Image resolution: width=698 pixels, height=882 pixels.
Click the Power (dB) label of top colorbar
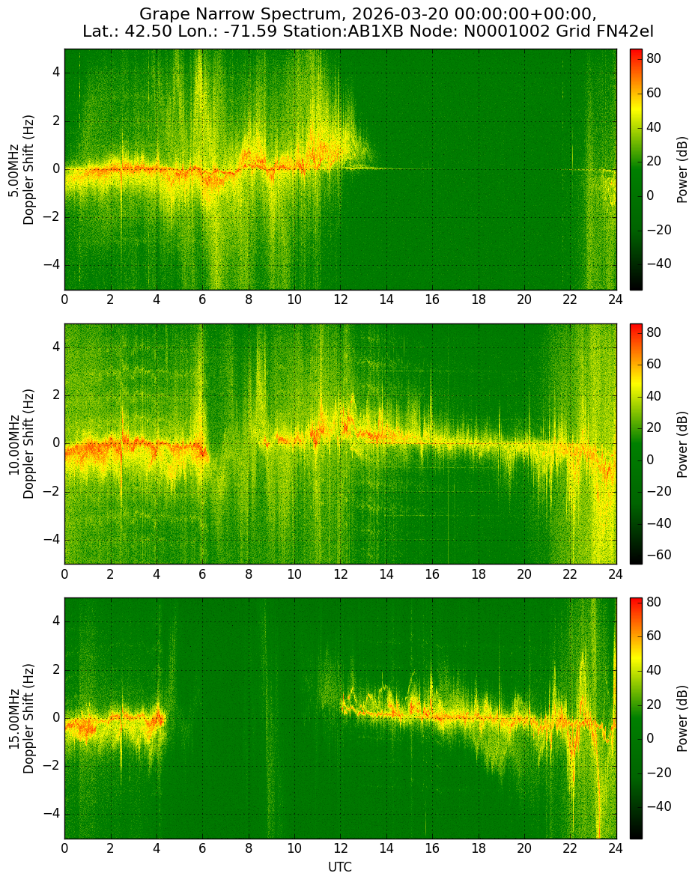[682, 170]
